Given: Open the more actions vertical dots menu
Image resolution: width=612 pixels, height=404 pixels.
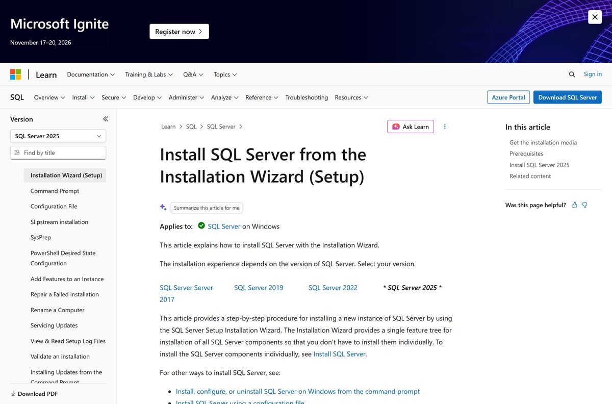Looking at the screenshot, I should click(x=445, y=127).
